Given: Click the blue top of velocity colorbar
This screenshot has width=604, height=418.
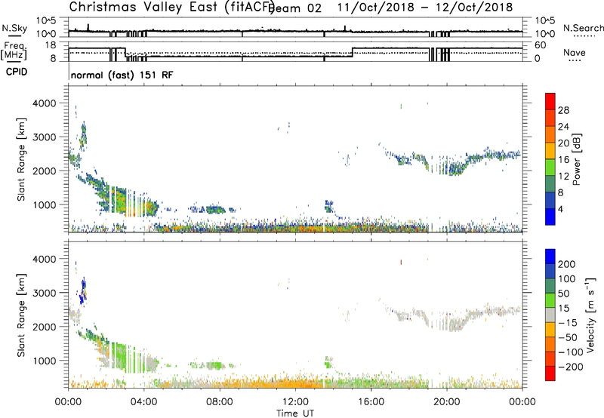Looking at the screenshot, I should (x=550, y=257).
